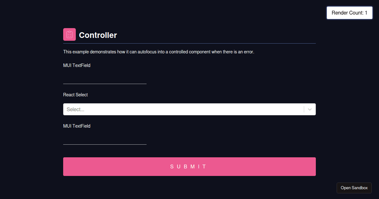Click the MUI TextField label above React Select
The width and height of the screenshot is (379, 199).
77,65
